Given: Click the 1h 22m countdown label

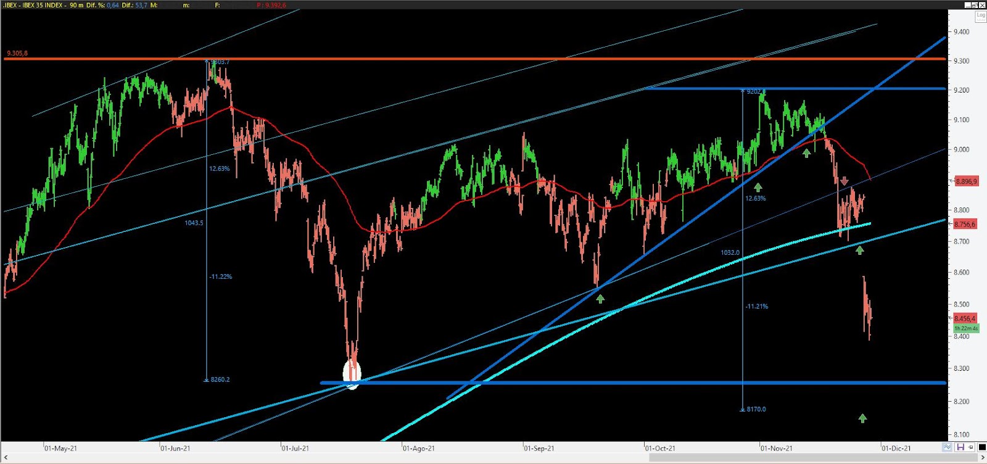Looking at the screenshot, I should coord(966,328).
